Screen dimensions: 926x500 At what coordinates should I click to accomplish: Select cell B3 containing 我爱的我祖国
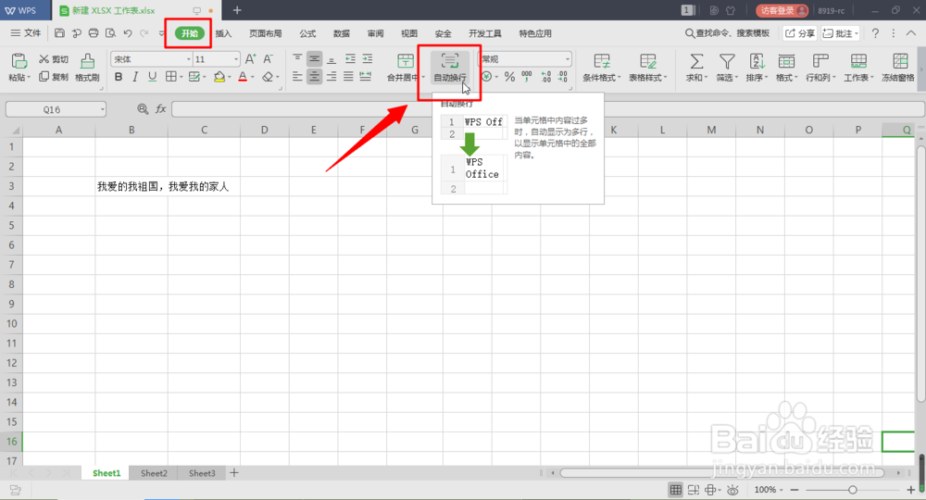131,186
